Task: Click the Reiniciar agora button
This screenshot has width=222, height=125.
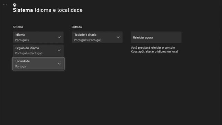Action: click(x=156, y=37)
